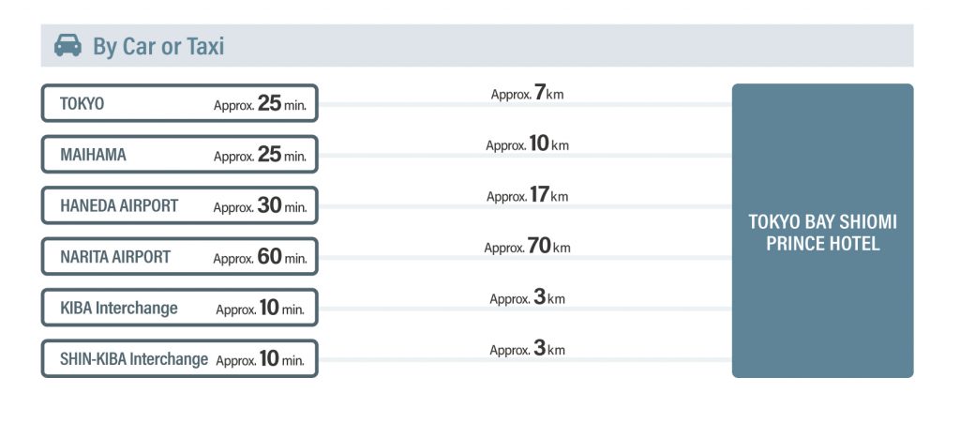
Task: Click the 'Approx. 17 km' distance label
Action: click(527, 195)
